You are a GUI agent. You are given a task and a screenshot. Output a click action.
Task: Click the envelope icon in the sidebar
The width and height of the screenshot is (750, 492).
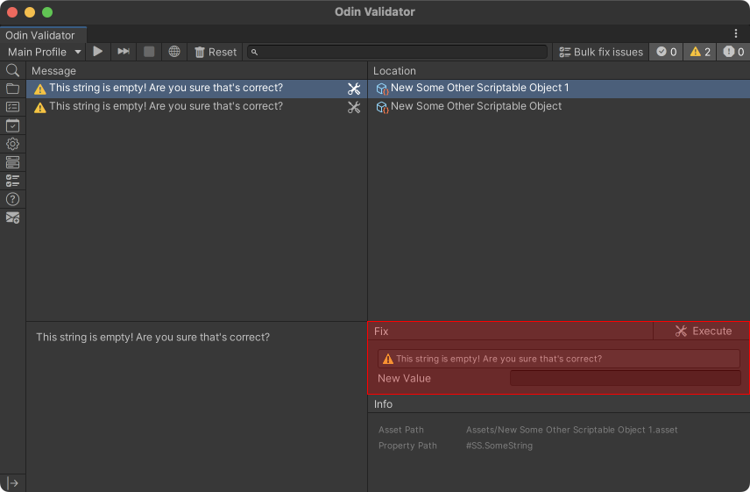click(12, 217)
